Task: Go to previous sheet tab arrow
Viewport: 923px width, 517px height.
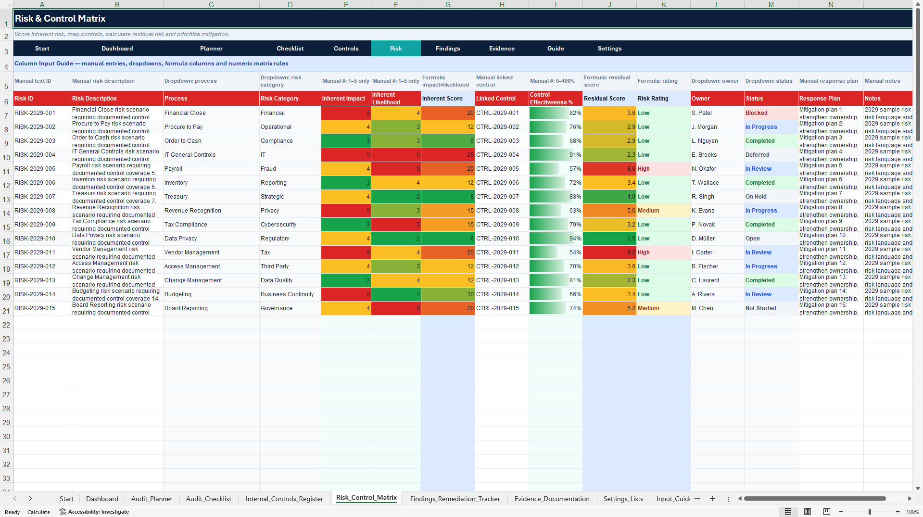Action: 15,499
